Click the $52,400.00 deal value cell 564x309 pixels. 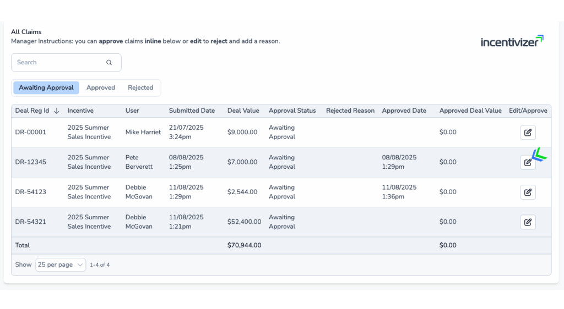244,222
